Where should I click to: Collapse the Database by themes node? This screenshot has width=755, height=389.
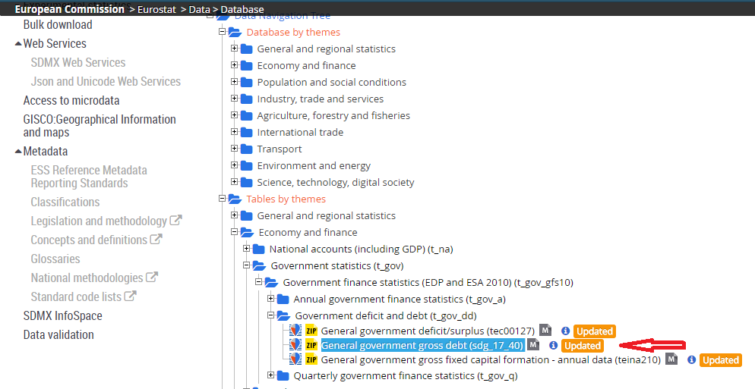[222, 32]
